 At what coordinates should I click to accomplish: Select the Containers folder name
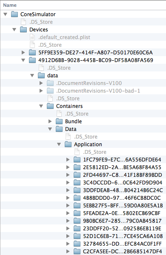(x=69, y=106)
